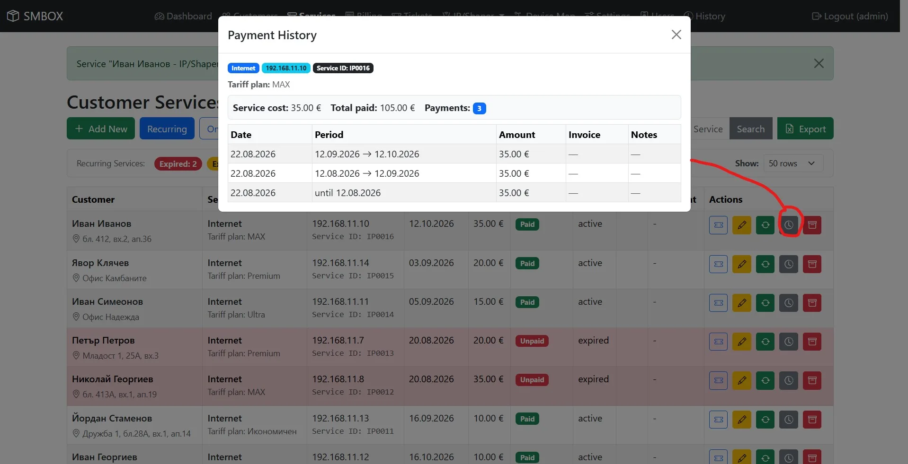The width and height of the screenshot is (908, 464).
Task: Select the until 12.08.2026 payment row
Action: point(454,193)
